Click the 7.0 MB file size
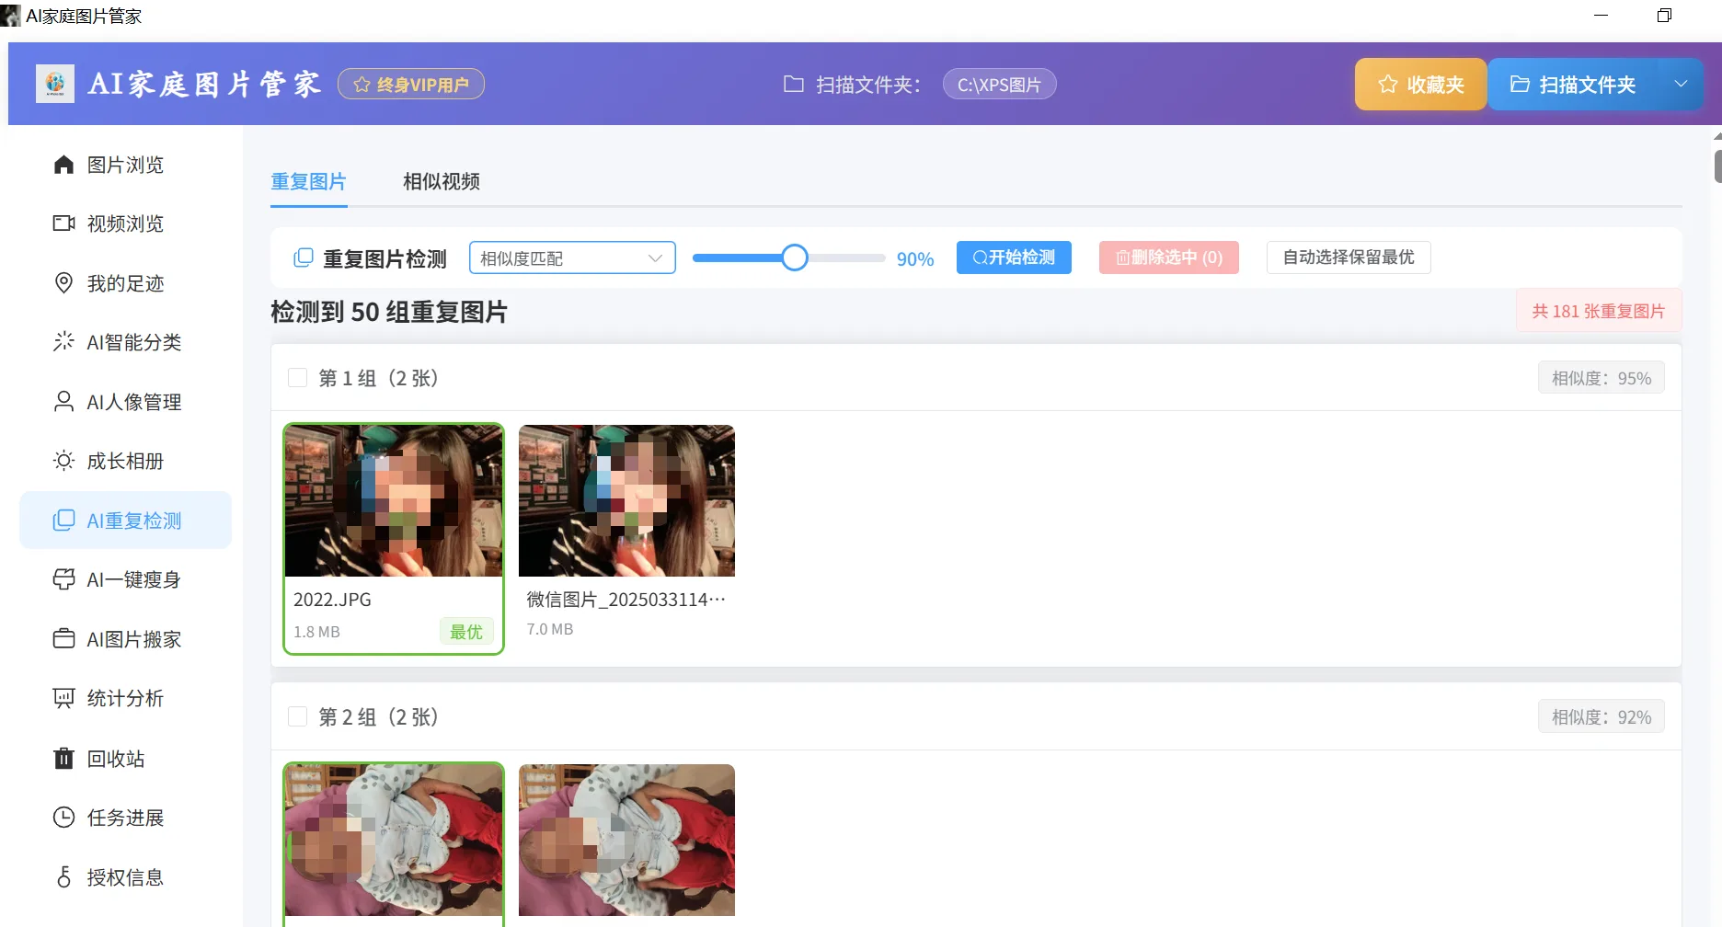Image resolution: width=1722 pixels, height=927 pixels. point(550,629)
